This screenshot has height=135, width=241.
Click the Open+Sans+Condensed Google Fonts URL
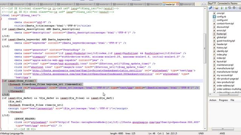point(92,74)
